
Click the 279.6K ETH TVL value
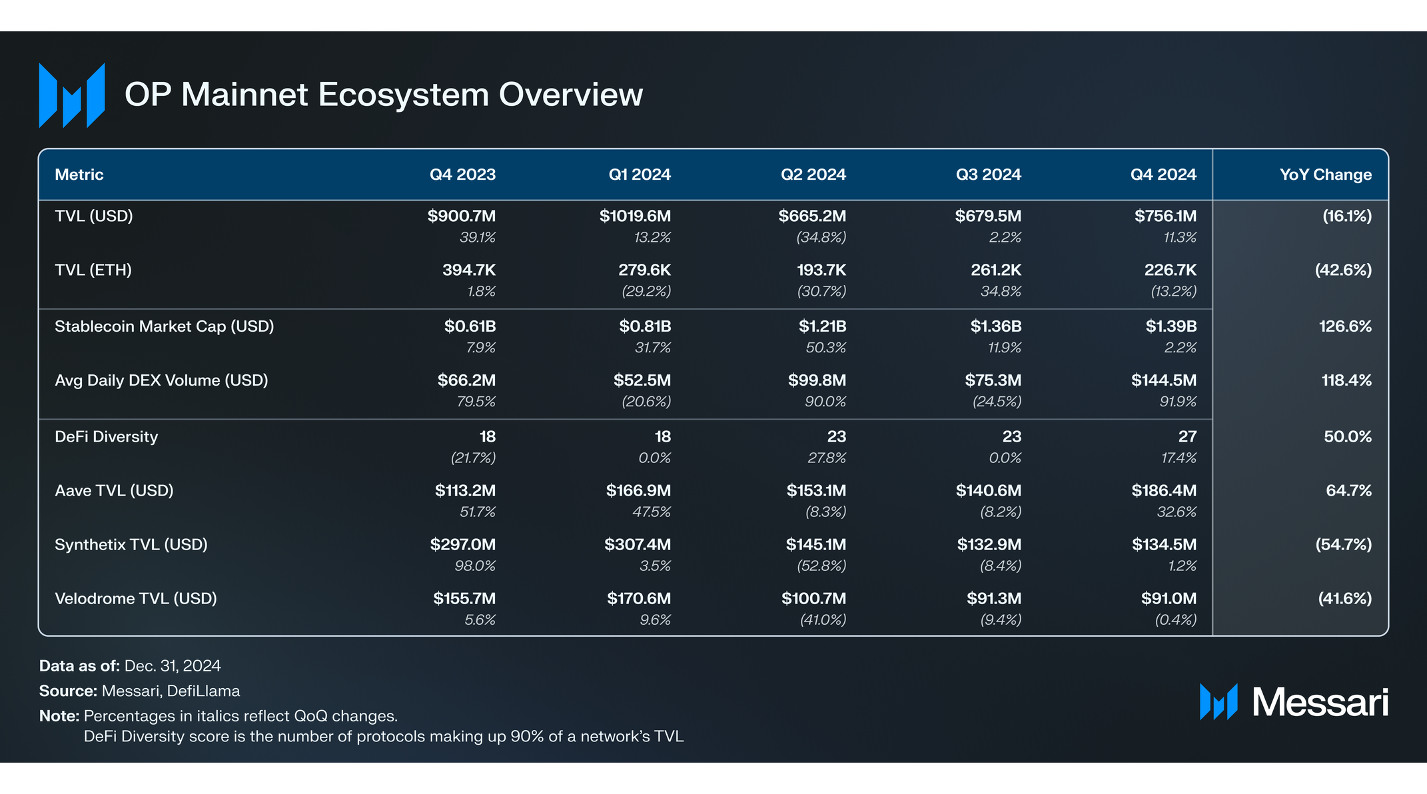click(644, 270)
